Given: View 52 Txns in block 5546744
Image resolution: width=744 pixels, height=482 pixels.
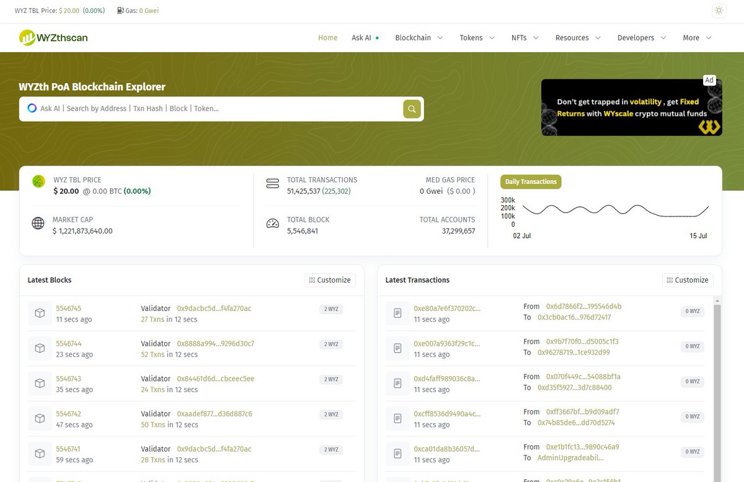Looking at the screenshot, I should coord(153,355).
